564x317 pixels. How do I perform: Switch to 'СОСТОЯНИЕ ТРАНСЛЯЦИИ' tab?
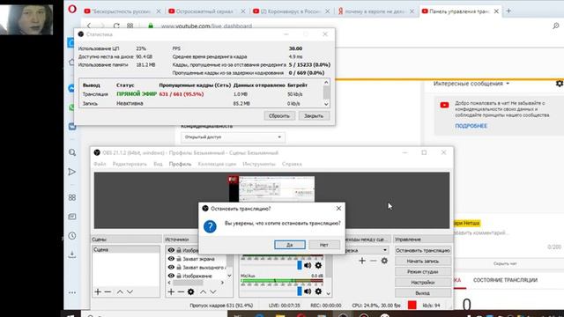[505, 280]
